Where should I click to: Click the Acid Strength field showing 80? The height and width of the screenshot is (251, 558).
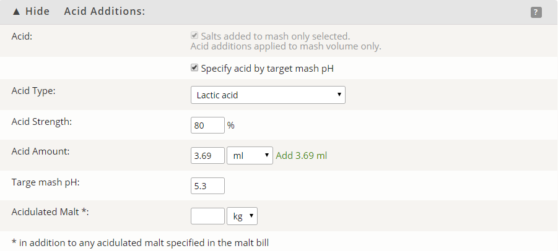tap(207, 125)
